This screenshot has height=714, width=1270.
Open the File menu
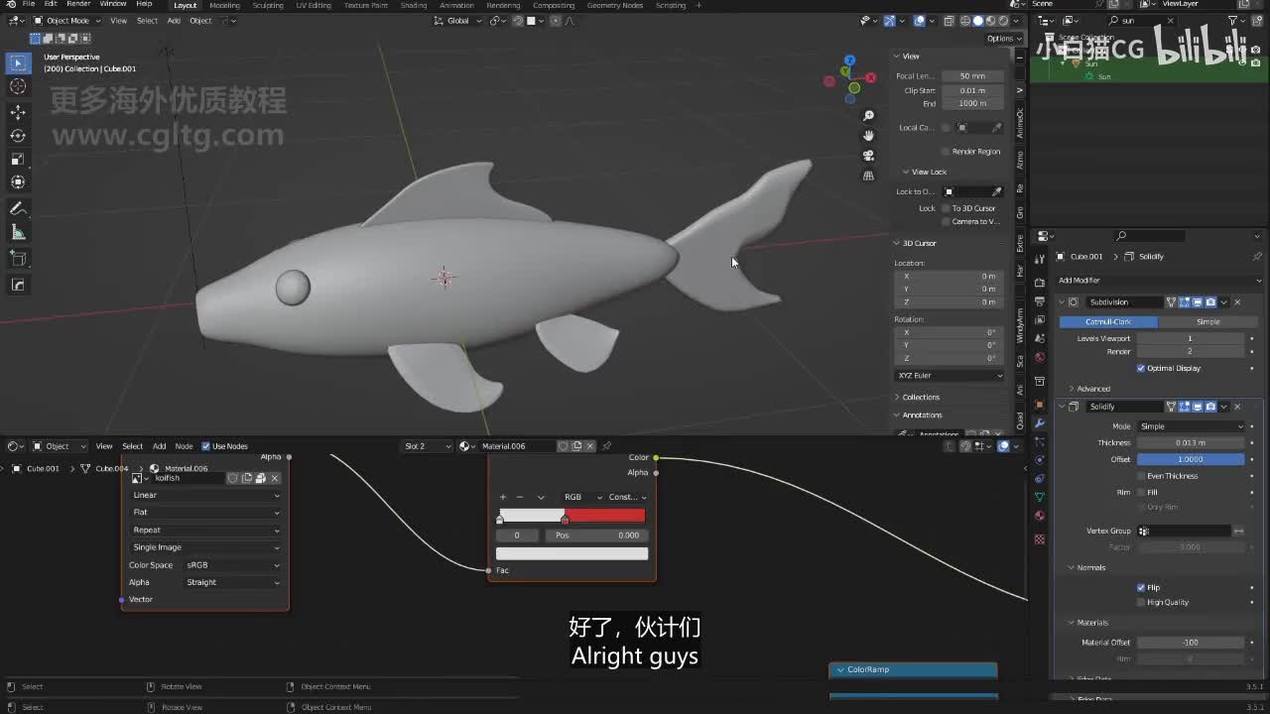(28, 5)
